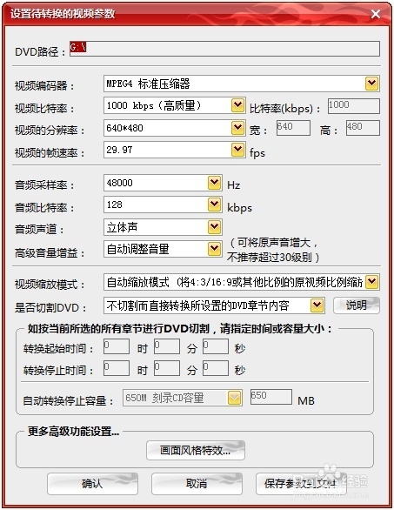Close the dialog with X button
Viewport: 394px width, 510px height.
(x=376, y=14)
